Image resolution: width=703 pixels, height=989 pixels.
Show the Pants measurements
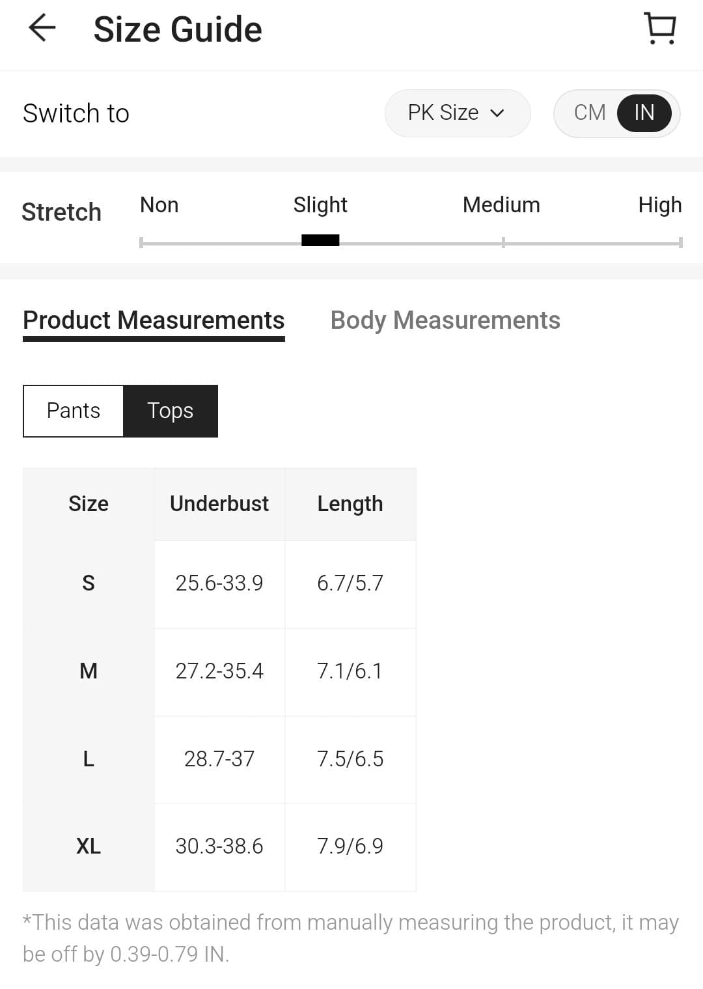pos(74,411)
